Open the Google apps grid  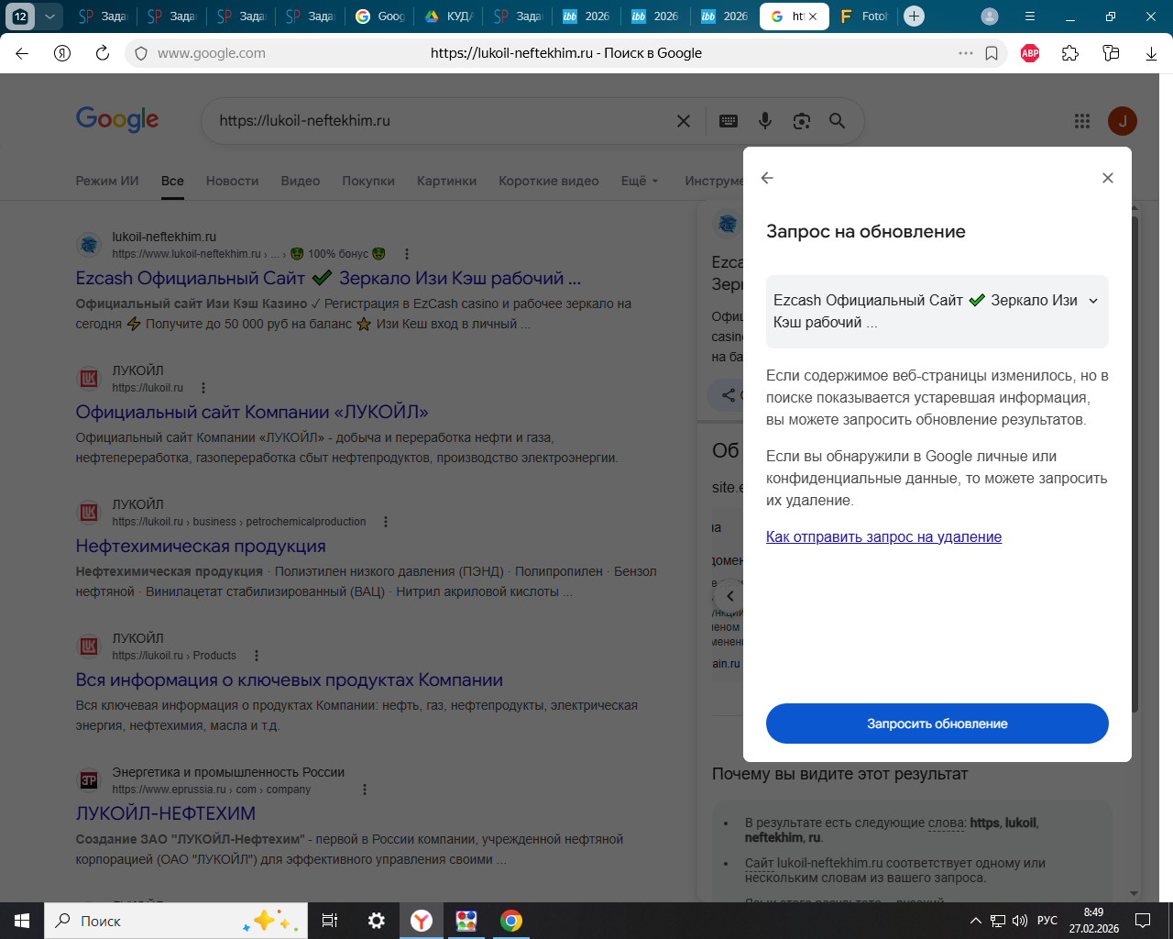pyautogui.click(x=1082, y=121)
